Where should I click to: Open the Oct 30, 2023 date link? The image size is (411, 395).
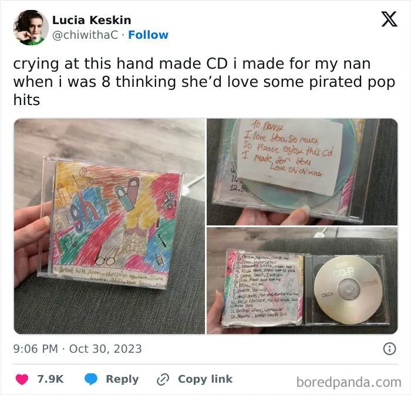pyautogui.click(x=106, y=349)
